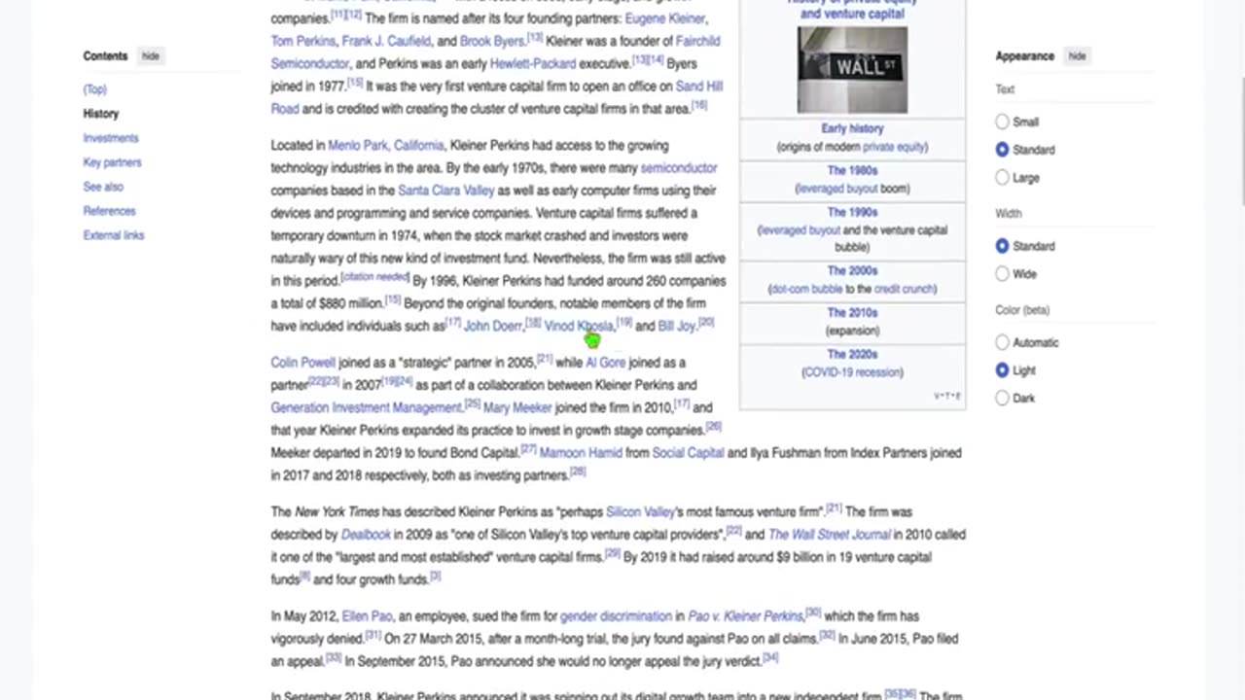Follow Menlo Park, California link
Viewport: 1245px width, 700px height.
click(386, 145)
